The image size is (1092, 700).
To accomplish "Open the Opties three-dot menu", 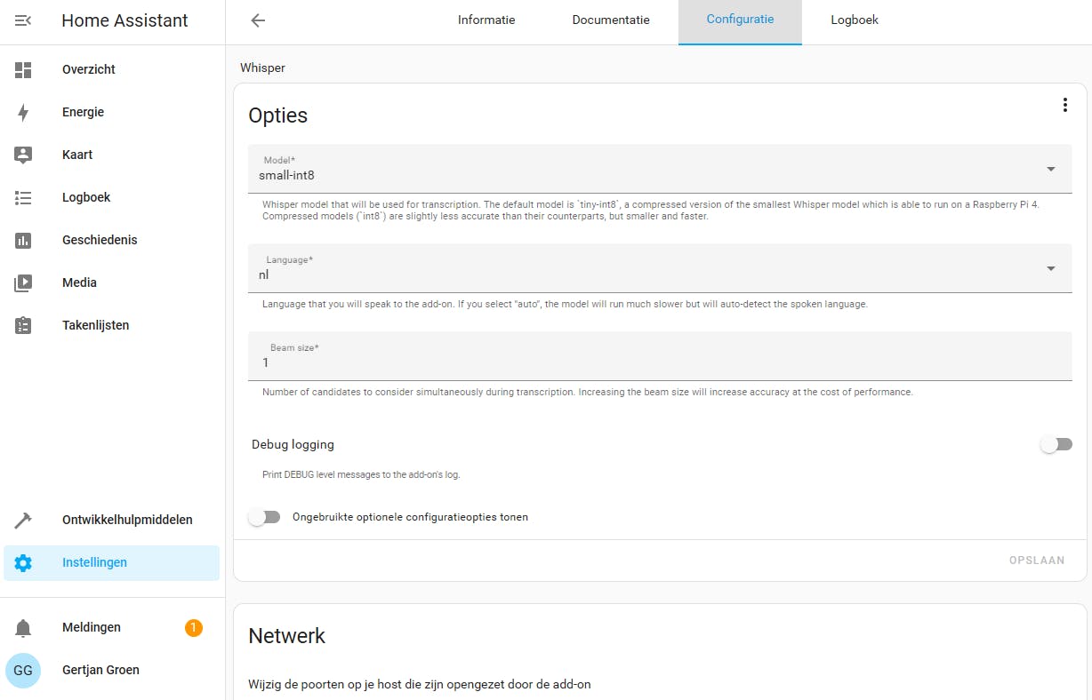I will point(1064,105).
